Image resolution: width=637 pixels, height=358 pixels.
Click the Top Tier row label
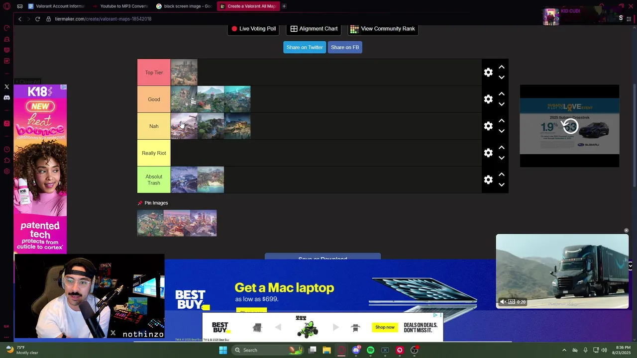click(x=154, y=73)
